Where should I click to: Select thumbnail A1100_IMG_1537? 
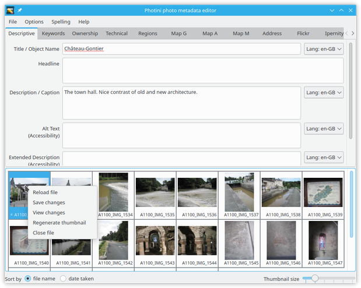[239, 195]
